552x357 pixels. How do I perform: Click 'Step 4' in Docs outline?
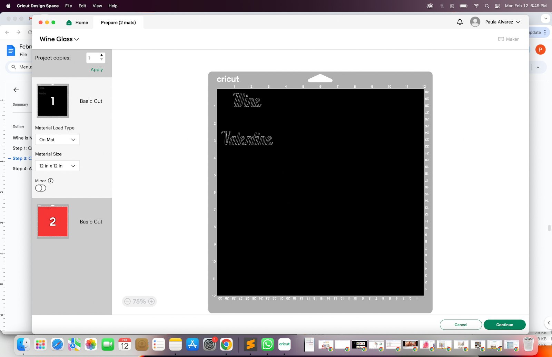[x=22, y=168]
